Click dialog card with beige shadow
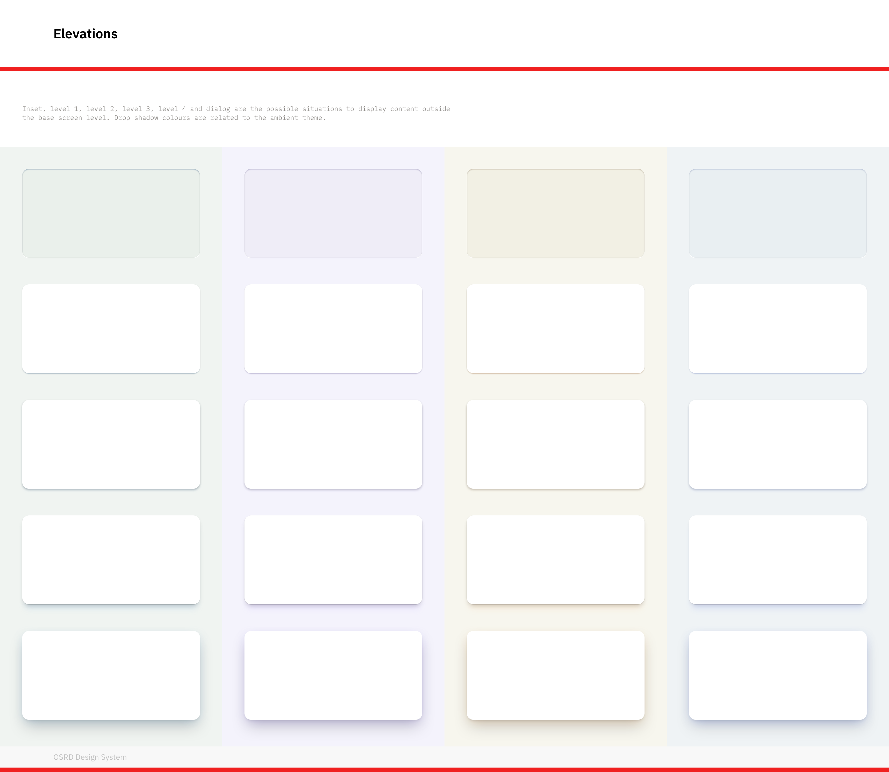The width and height of the screenshot is (889, 772). tap(555, 675)
